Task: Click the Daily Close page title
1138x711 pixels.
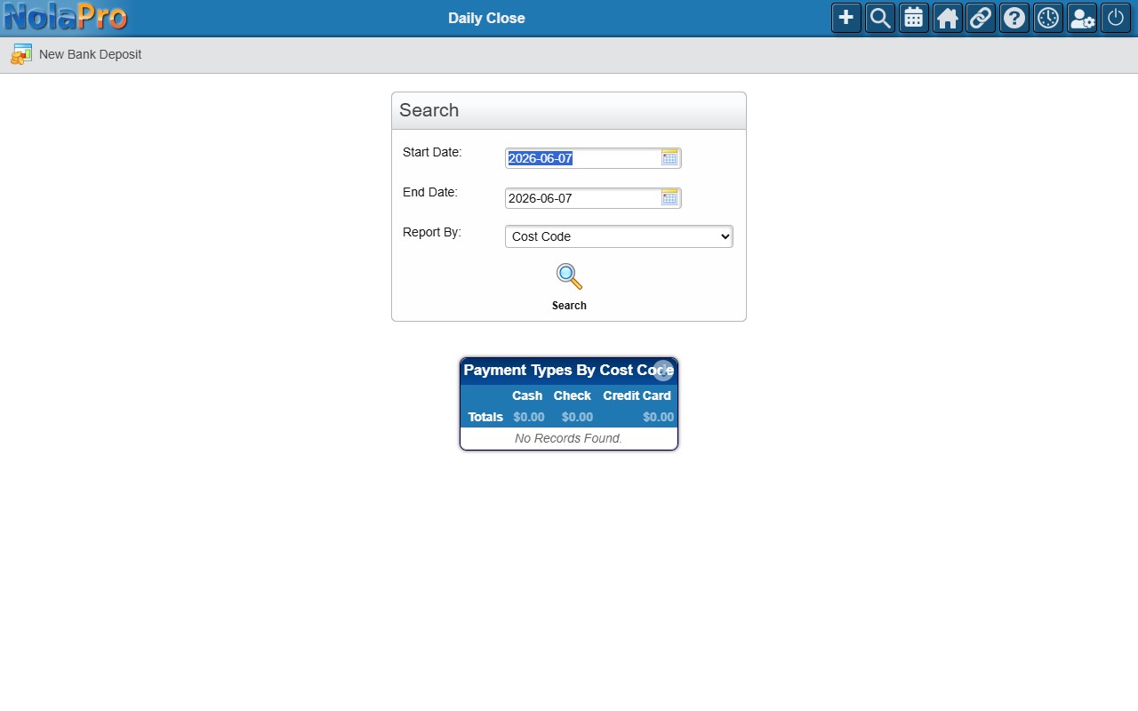Action: [486, 18]
